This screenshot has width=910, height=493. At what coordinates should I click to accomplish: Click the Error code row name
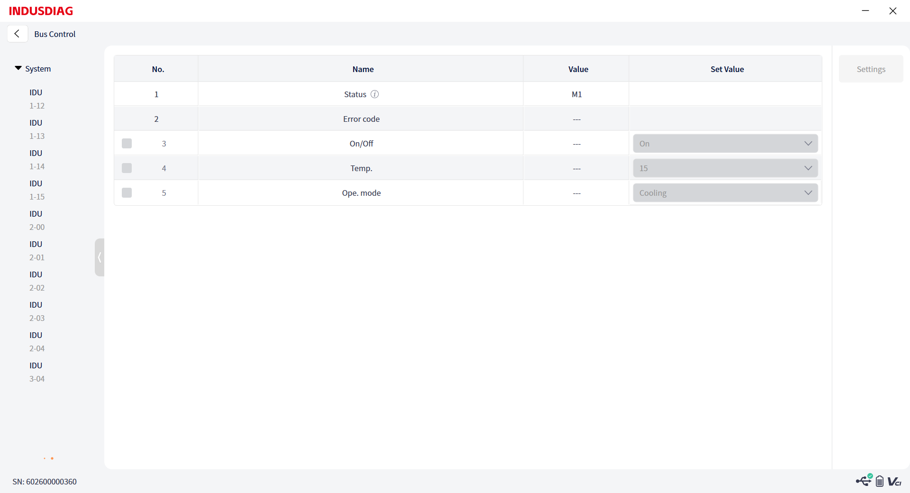[x=361, y=119]
